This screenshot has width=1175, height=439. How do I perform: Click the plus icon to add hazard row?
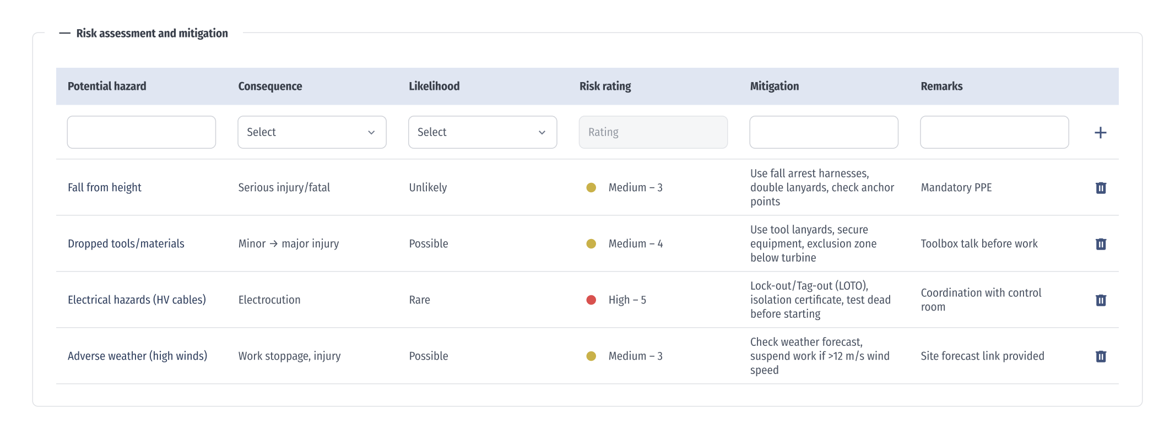point(1100,133)
